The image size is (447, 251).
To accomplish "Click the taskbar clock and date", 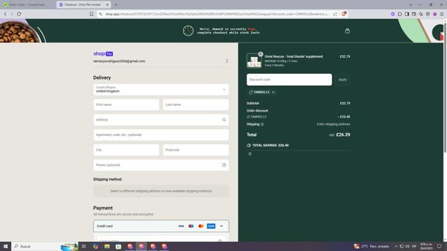I will (426, 246).
